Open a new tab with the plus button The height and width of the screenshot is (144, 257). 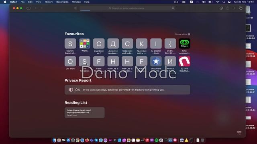click(x=234, y=8)
